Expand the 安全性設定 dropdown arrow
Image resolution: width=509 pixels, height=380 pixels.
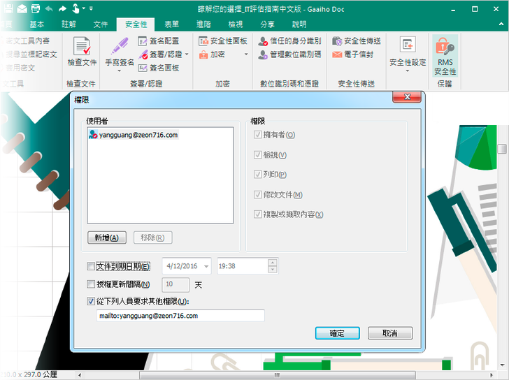(408, 71)
